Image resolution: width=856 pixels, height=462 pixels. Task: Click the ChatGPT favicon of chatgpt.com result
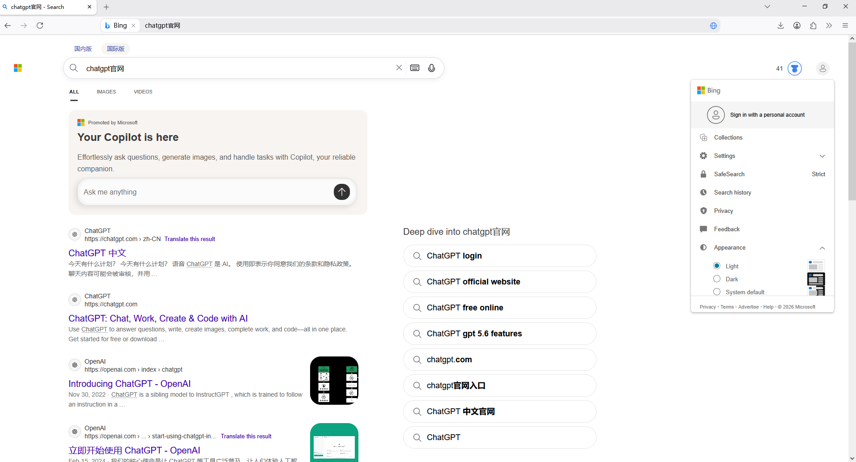tap(75, 300)
